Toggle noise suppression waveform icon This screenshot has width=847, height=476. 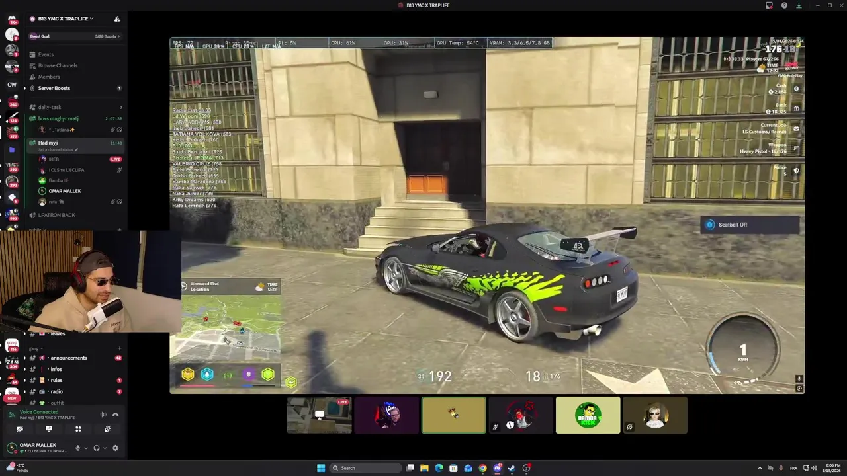(x=103, y=415)
